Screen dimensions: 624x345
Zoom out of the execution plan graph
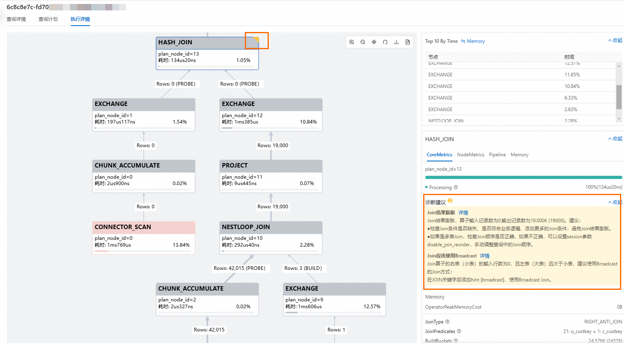click(x=363, y=42)
